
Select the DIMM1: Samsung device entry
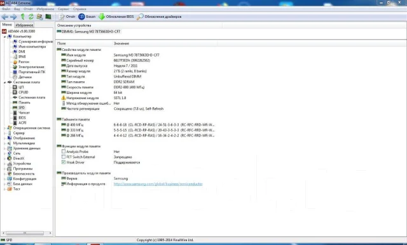[x=89, y=32]
